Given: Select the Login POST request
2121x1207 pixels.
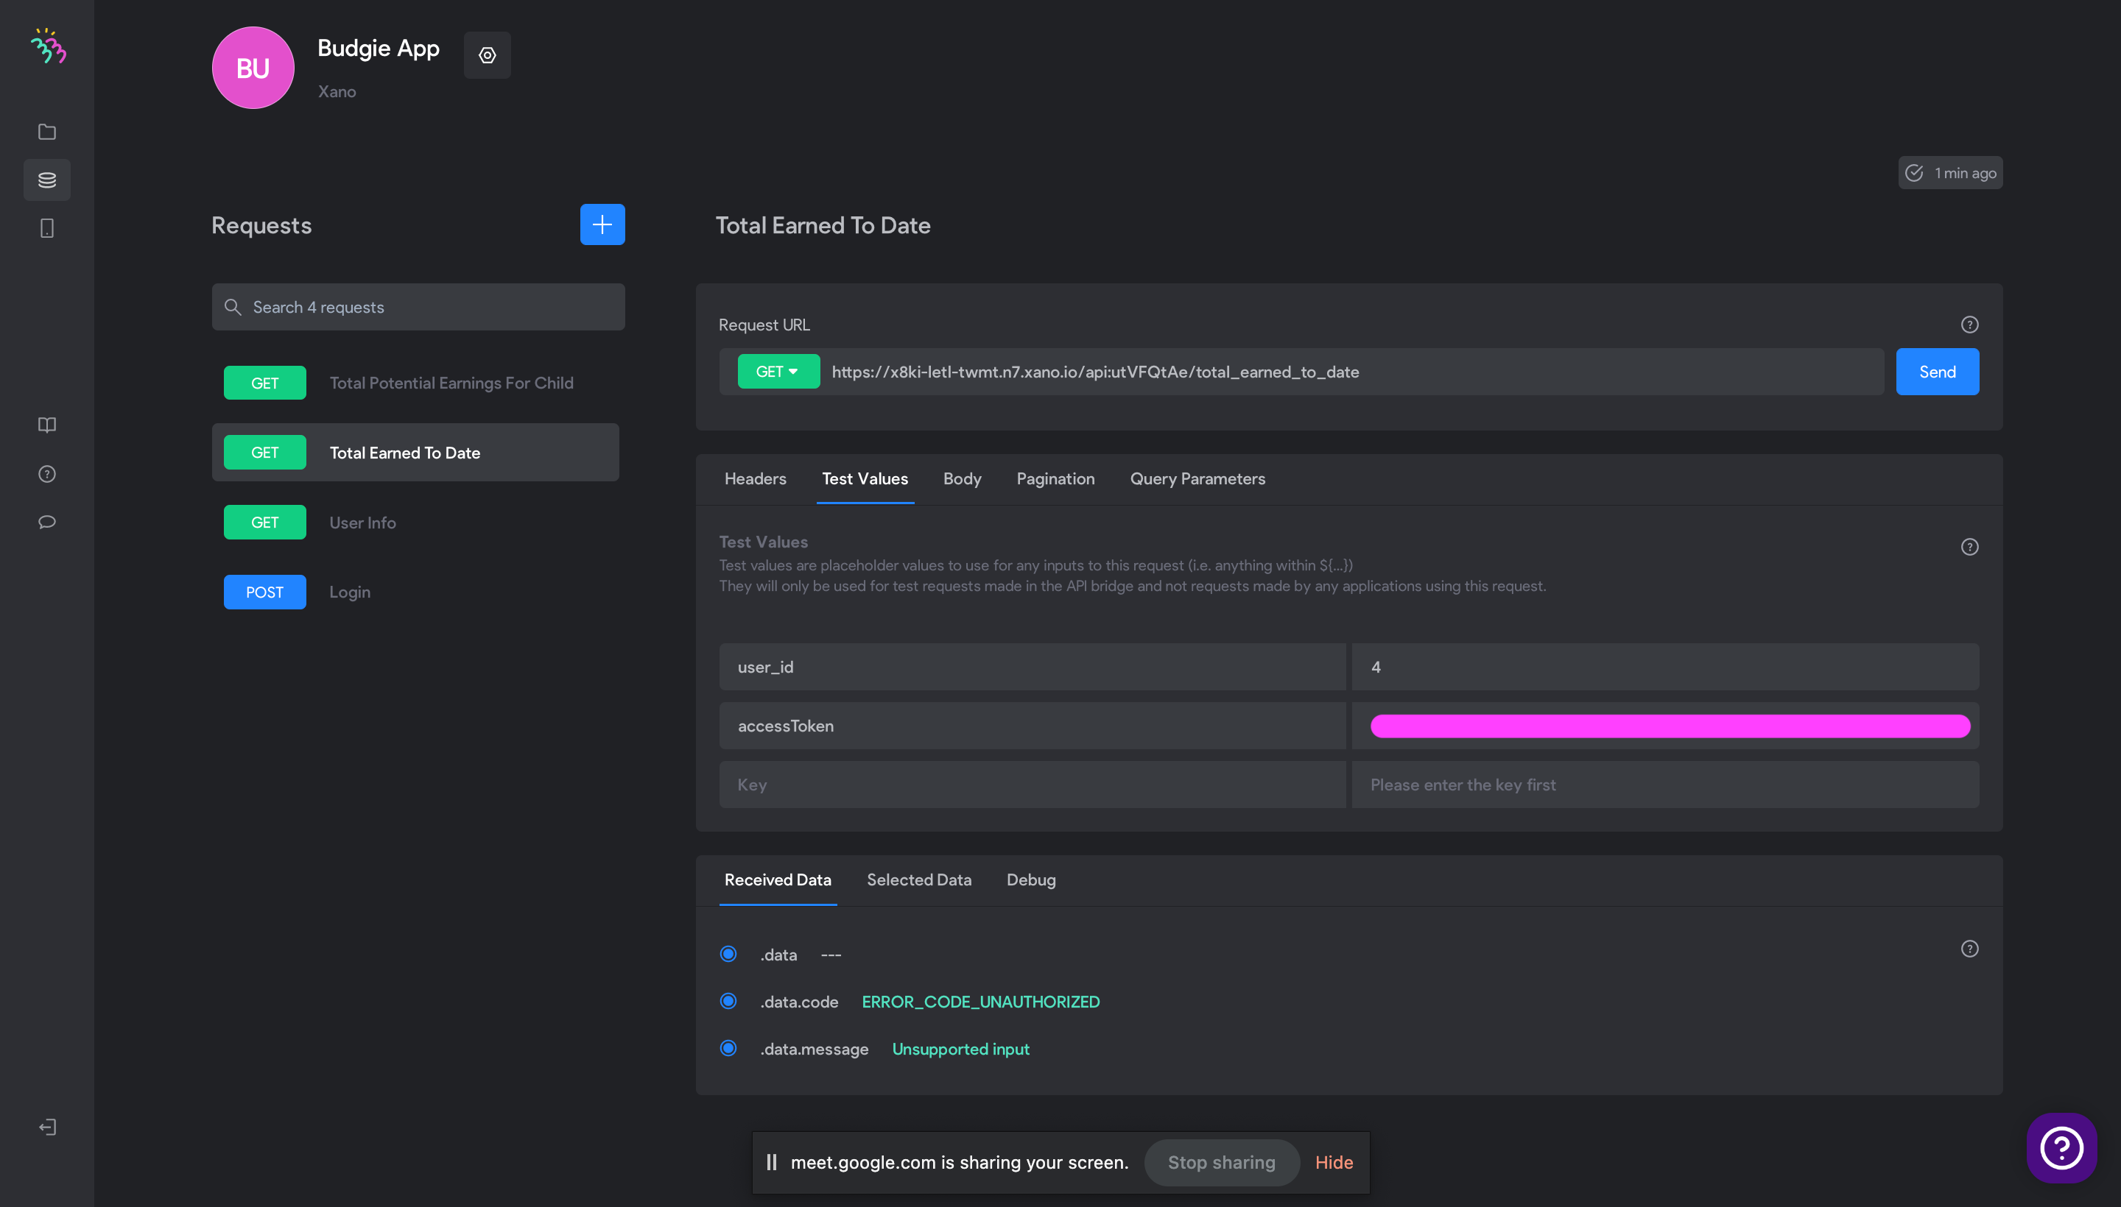Looking at the screenshot, I should (x=415, y=592).
